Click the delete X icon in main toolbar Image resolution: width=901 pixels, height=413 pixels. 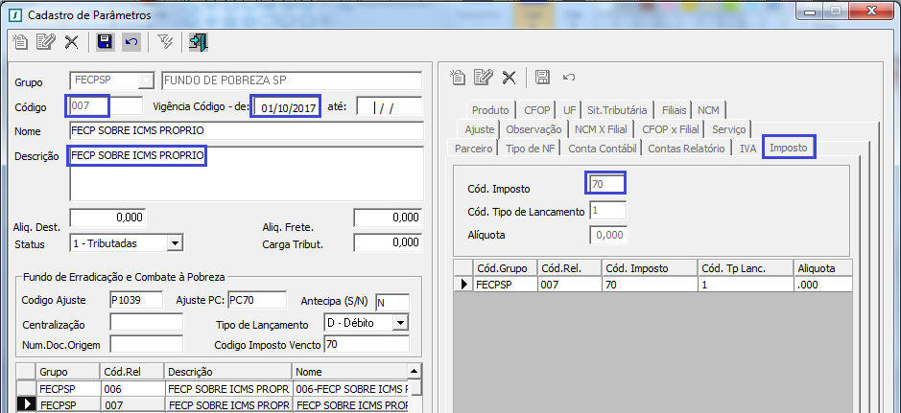click(x=71, y=42)
